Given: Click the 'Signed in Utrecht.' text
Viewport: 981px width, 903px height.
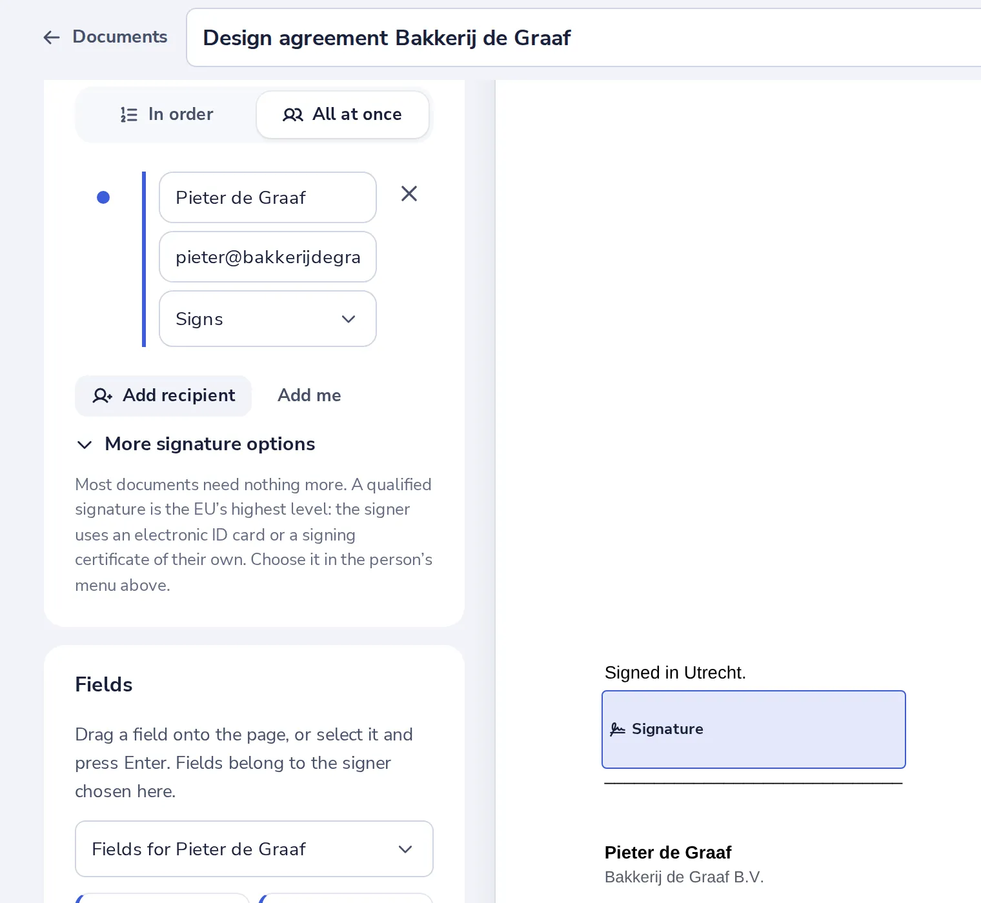Looking at the screenshot, I should pyautogui.click(x=675, y=673).
